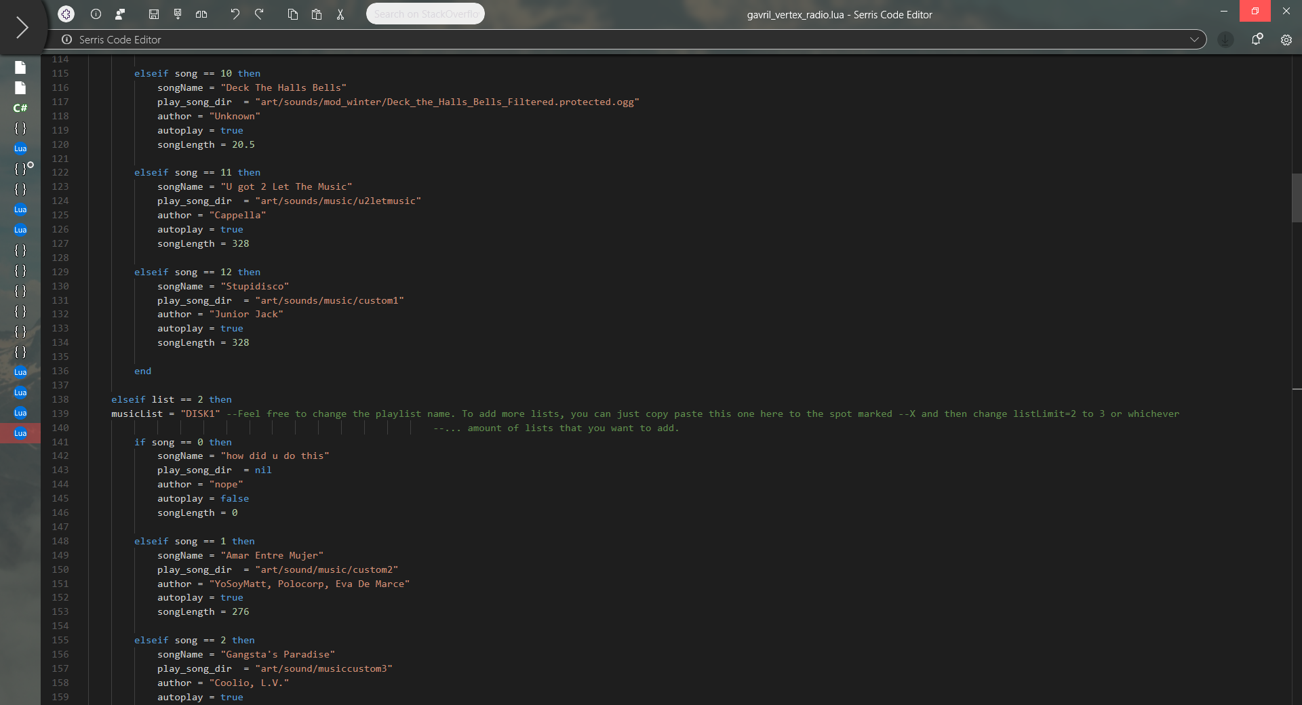Click the comment starting "--Feel free to change"

click(x=703, y=414)
